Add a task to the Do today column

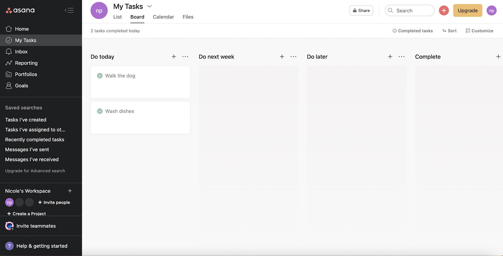[174, 57]
